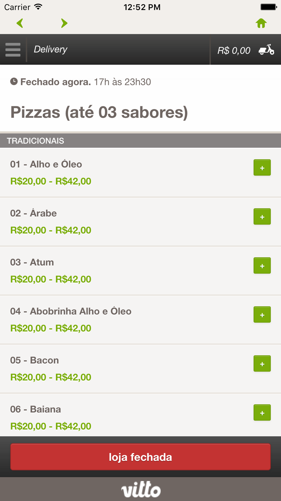Click the red loja fechada button
Viewport: 281px width, 501px height.
click(x=140, y=457)
